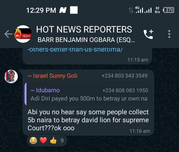Screen dimensions: 179x152
Task: Tap phone number +234 803 543 3549
Action: coord(124,76)
